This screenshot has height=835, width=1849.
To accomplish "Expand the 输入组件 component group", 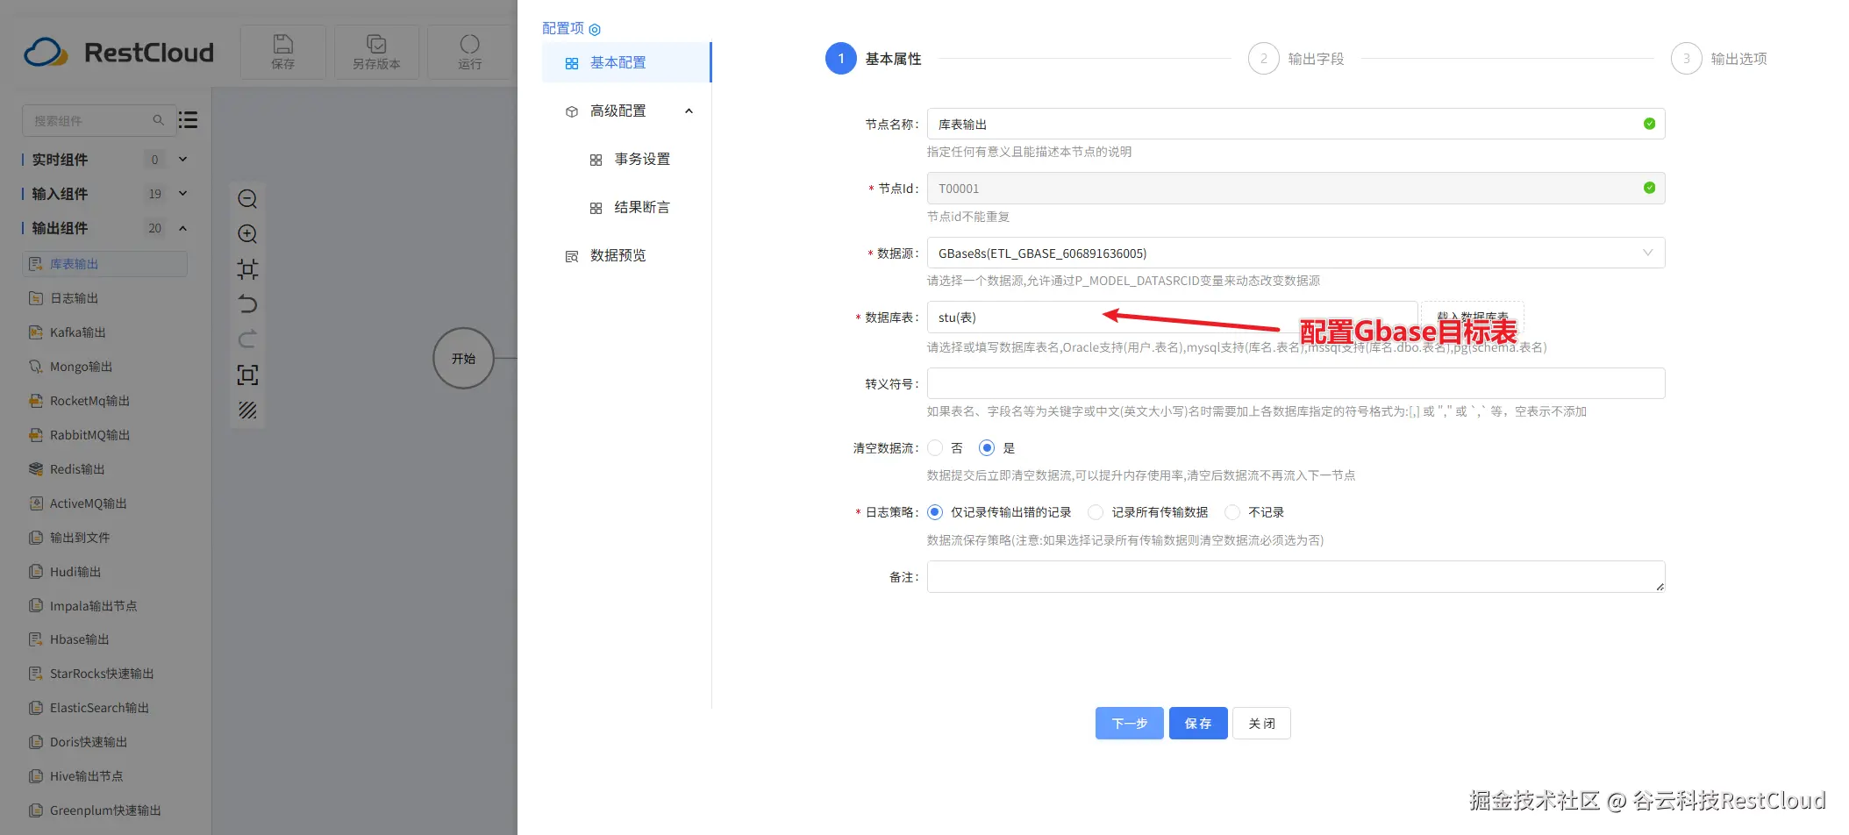I will click(182, 193).
